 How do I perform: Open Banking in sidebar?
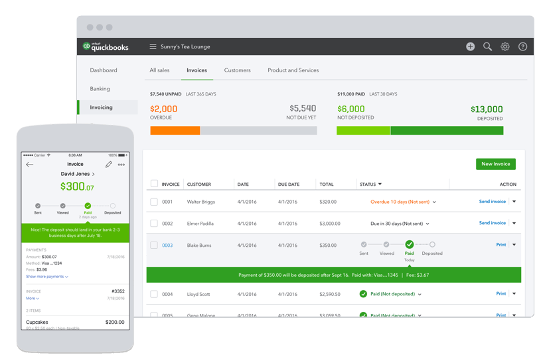pos(100,89)
